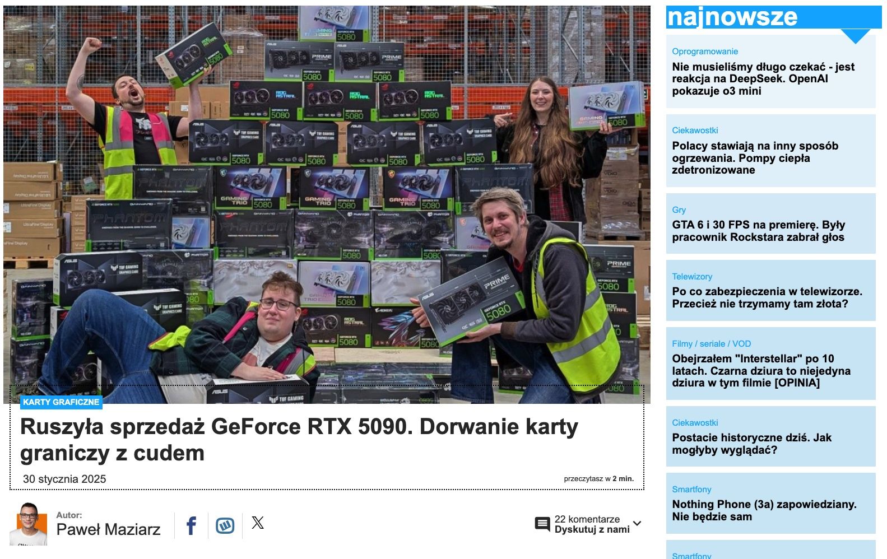The width and height of the screenshot is (887, 559).
Task: Open Ciekawostki category above Postacie historyczne
Action: pyautogui.click(x=695, y=423)
